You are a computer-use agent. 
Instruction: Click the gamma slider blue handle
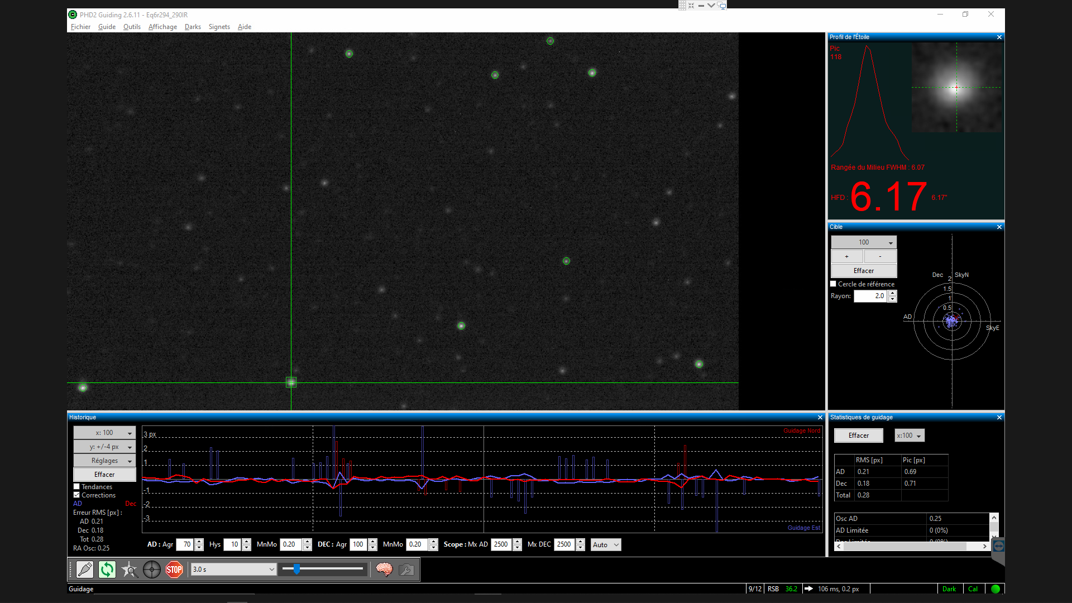tap(296, 569)
